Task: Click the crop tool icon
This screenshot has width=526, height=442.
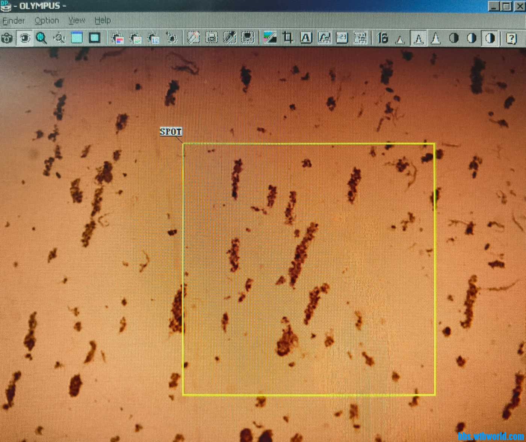Action: (288, 38)
